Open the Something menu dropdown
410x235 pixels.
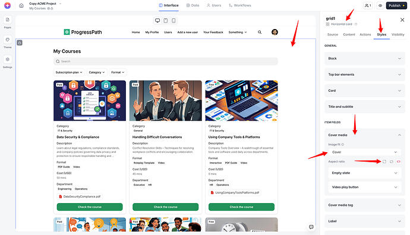click(238, 33)
